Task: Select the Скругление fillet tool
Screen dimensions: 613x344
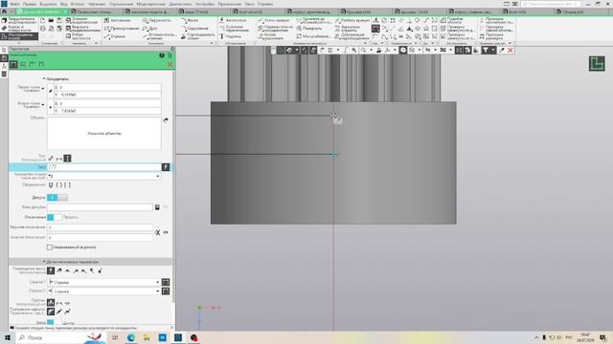Action: pyautogui.click(x=194, y=29)
